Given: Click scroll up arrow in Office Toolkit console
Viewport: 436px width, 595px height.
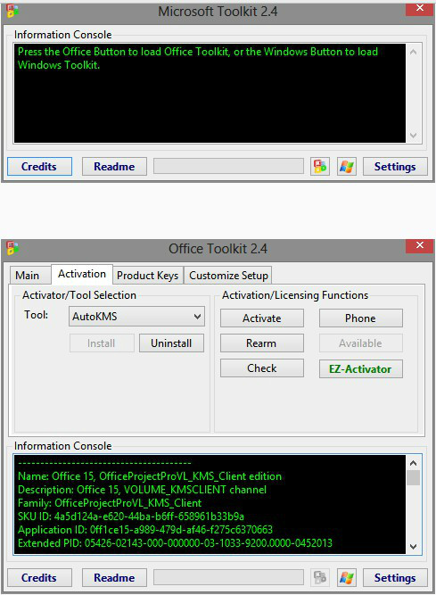Looking at the screenshot, I should coord(413,463).
